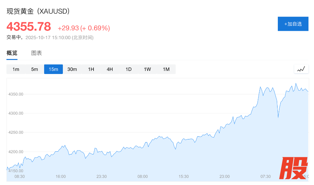
Task: Click the red 股 logo watermark
Action: pos(293,168)
